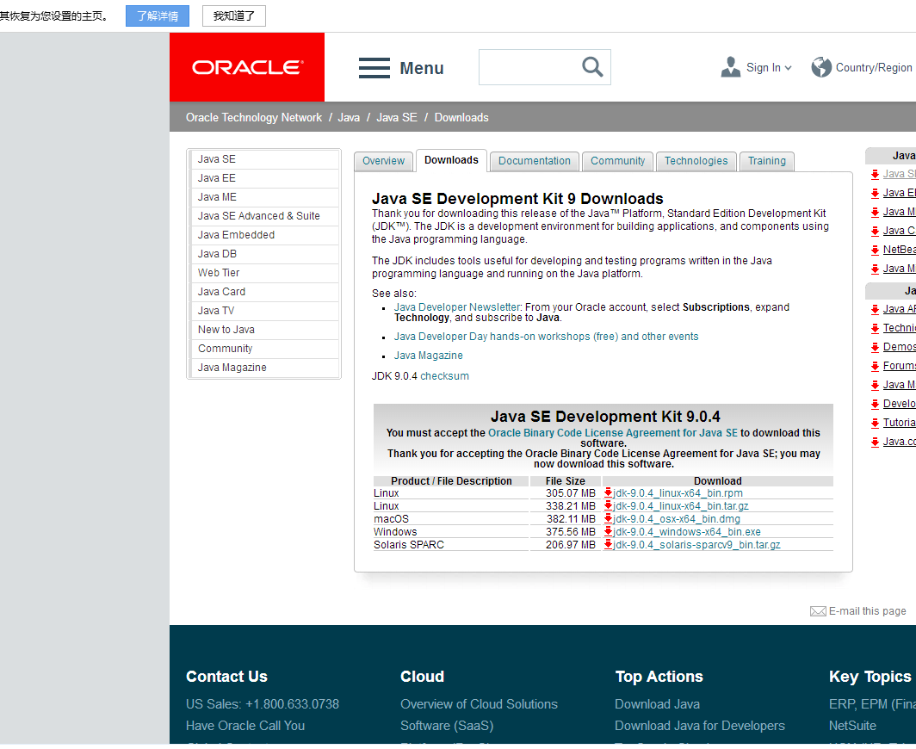
Task: Open the Menu label
Action: tap(422, 68)
